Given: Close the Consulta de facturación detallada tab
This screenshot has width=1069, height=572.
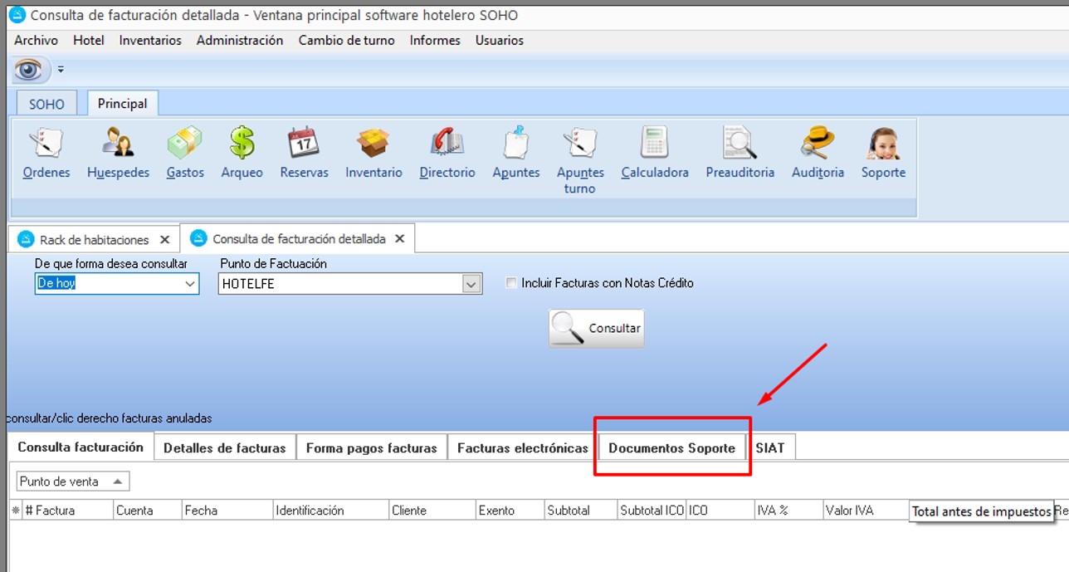Looking at the screenshot, I should click(400, 239).
